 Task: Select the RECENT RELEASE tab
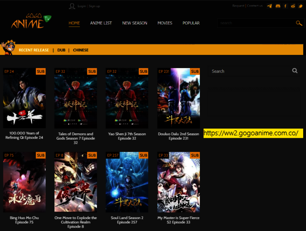tap(34, 50)
